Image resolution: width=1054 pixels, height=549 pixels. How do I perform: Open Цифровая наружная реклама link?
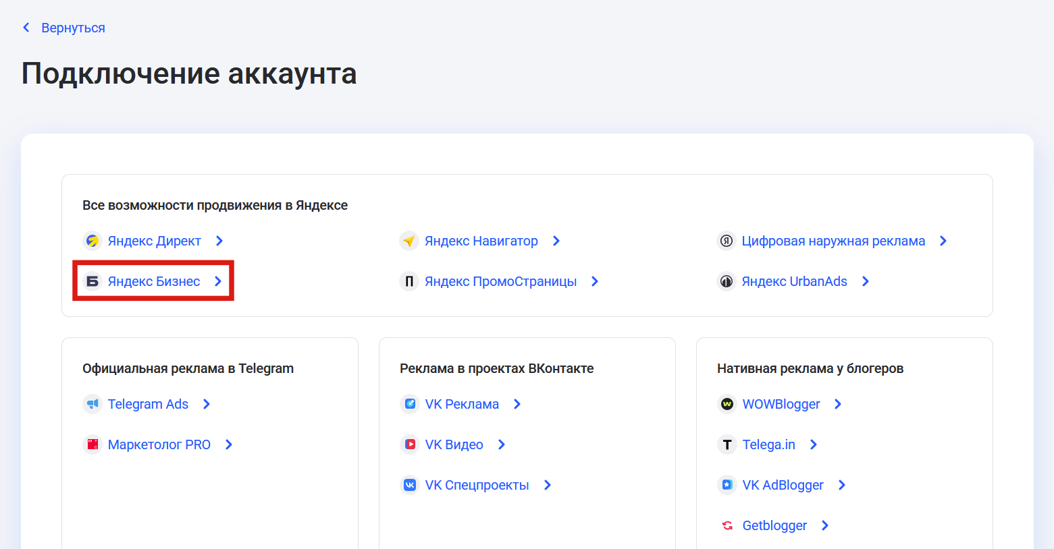[833, 241]
